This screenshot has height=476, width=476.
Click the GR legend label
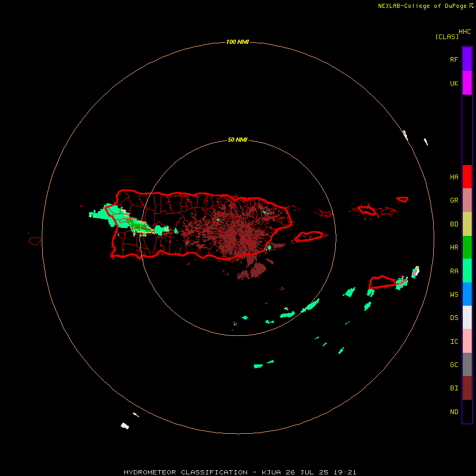click(x=454, y=200)
